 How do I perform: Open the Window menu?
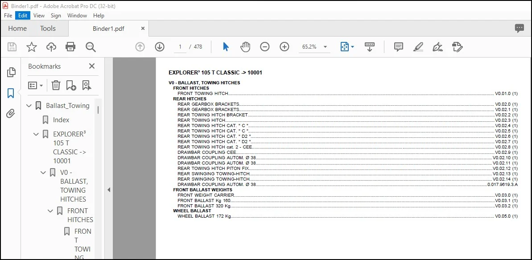click(x=77, y=16)
